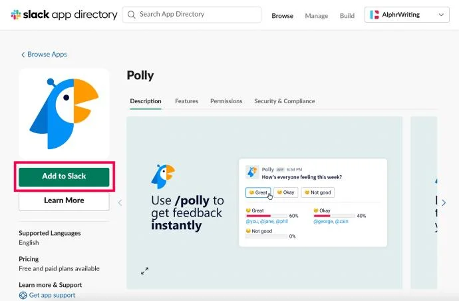
Task: Click the 'Supported Languages' label
Action: [x=50, y=233]
